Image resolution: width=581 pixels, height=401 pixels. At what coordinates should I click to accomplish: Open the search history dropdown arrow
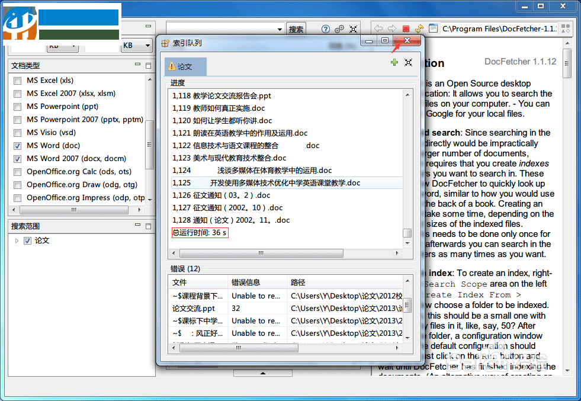[x=279, y=28]
